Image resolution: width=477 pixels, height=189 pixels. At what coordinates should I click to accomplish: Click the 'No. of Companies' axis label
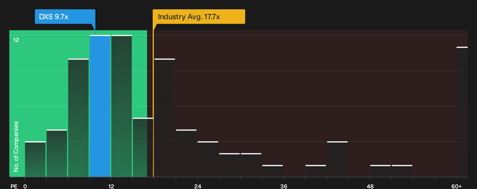coord(16,146)
